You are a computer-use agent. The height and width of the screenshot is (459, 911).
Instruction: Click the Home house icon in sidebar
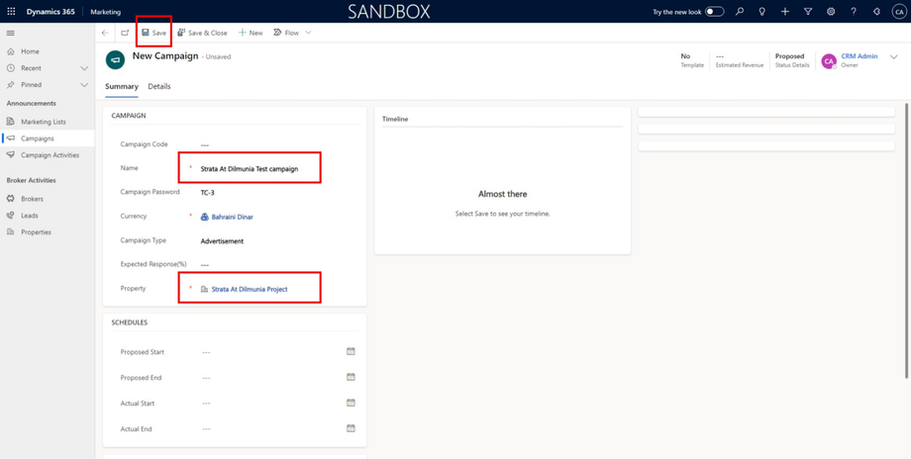point(11,51)
